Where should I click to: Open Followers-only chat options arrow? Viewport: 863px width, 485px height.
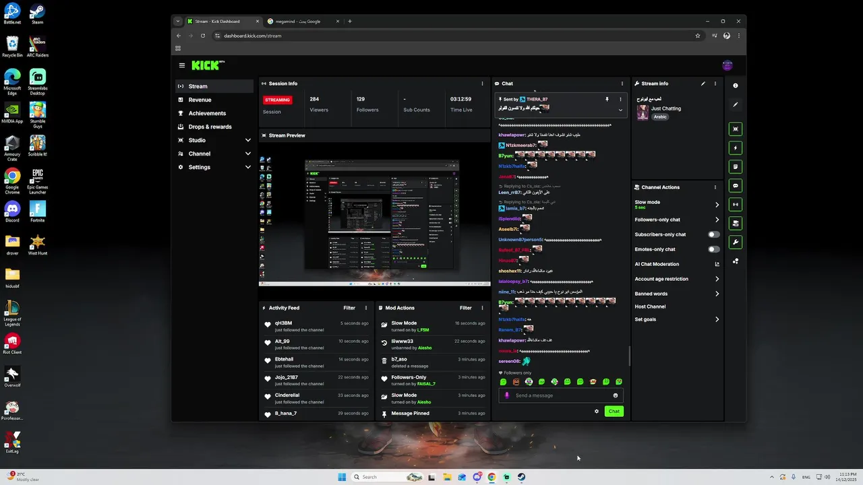coord(717,220)
